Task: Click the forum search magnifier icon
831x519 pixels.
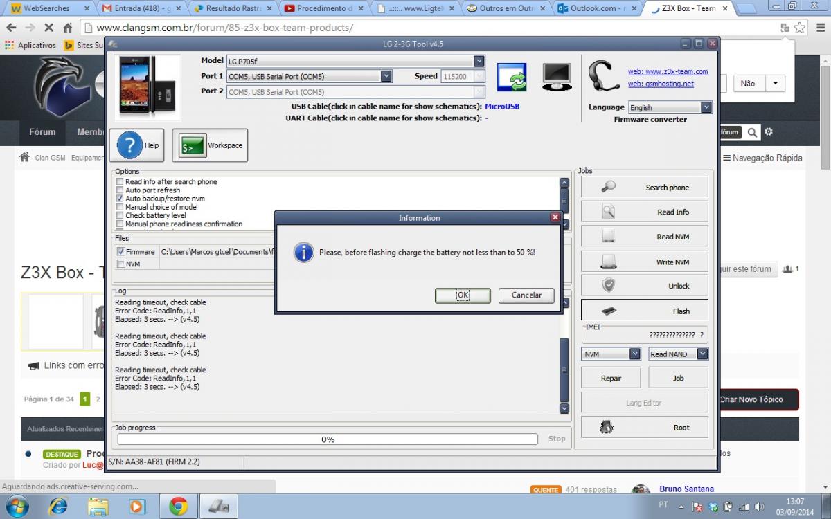Action: [x=752, y=132]
